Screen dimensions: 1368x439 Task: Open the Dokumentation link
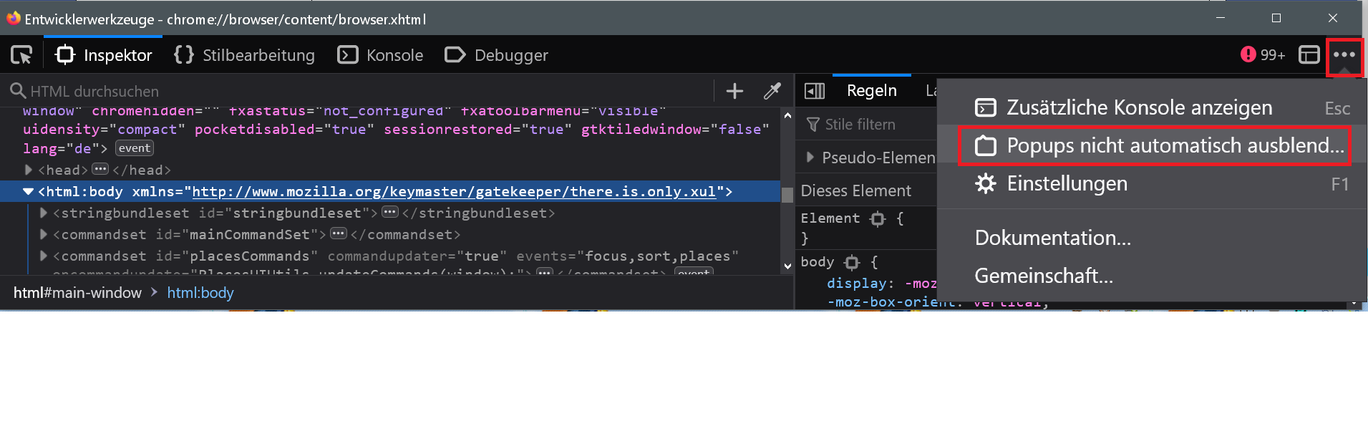(1052, 238)
